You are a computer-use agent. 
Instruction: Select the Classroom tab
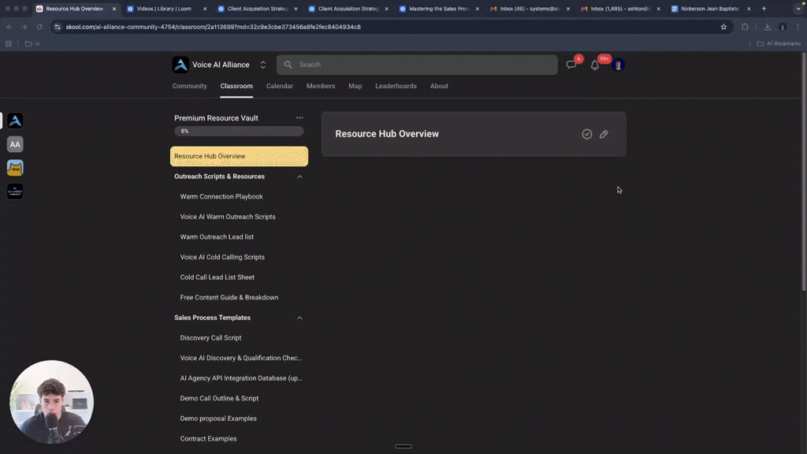[236, 86]
